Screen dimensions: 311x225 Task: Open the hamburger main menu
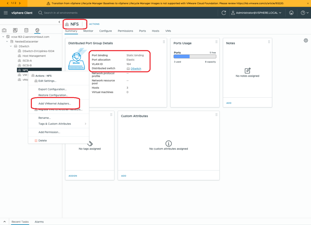coord(6,13)
